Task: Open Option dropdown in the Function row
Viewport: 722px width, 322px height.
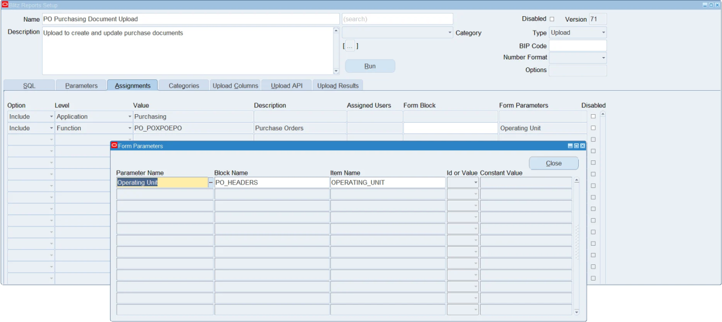Action: point(51,128)
